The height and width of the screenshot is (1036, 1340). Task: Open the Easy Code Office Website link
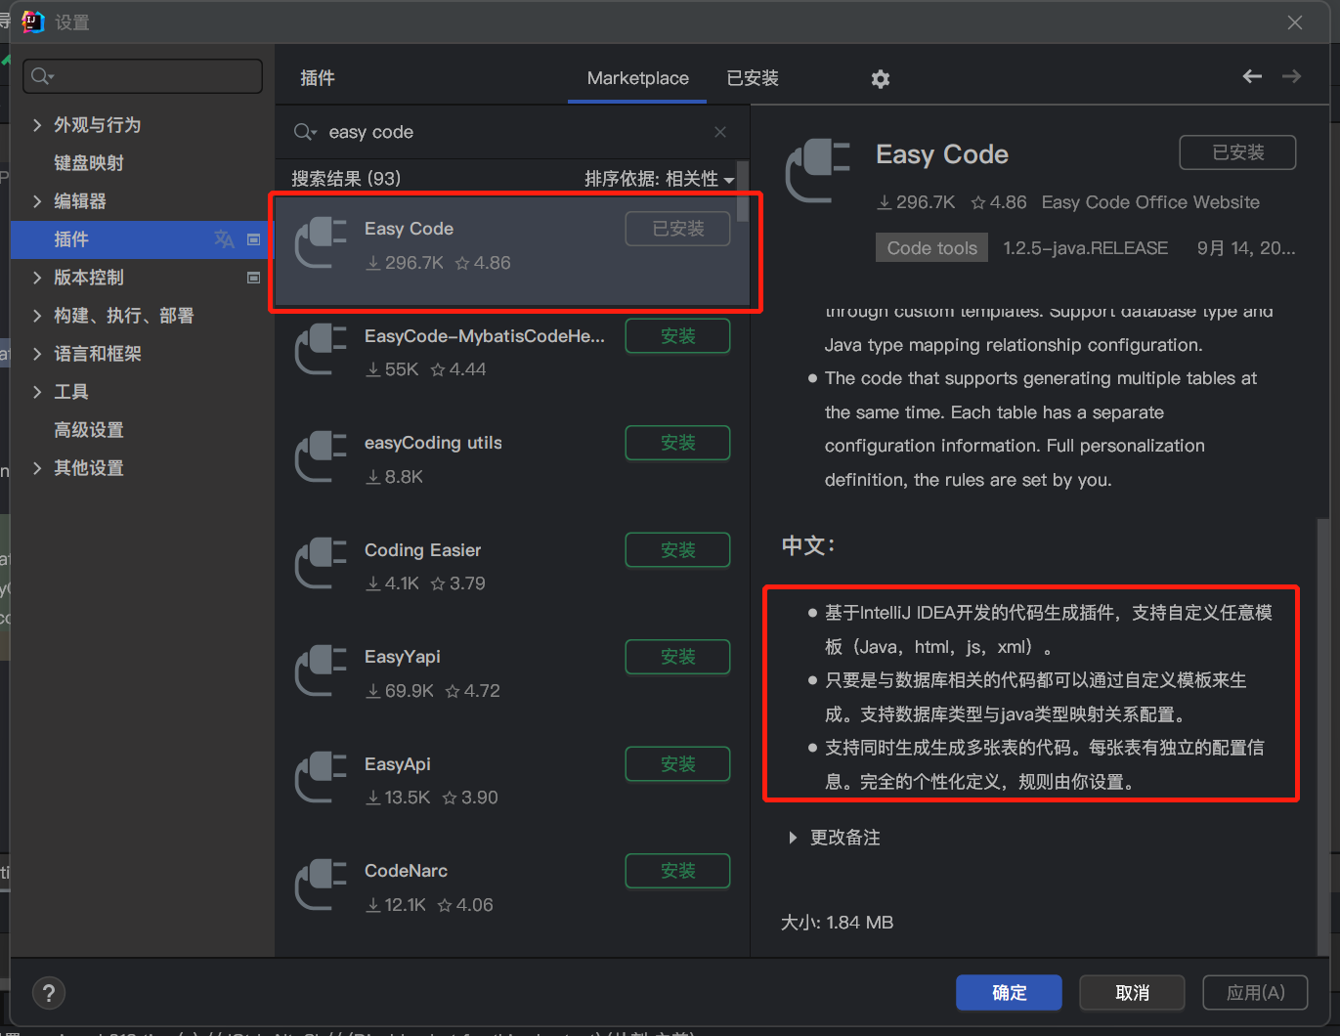[x=1150, y=202]
